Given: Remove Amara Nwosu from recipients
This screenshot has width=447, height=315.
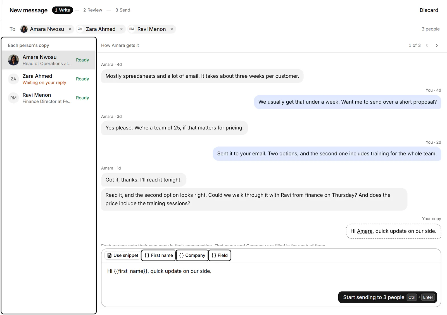Looking at the screenshot, I should click(x=70, y=29).
